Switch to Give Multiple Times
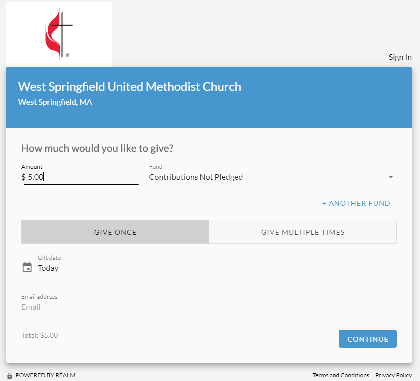 (x=303, y=232)
